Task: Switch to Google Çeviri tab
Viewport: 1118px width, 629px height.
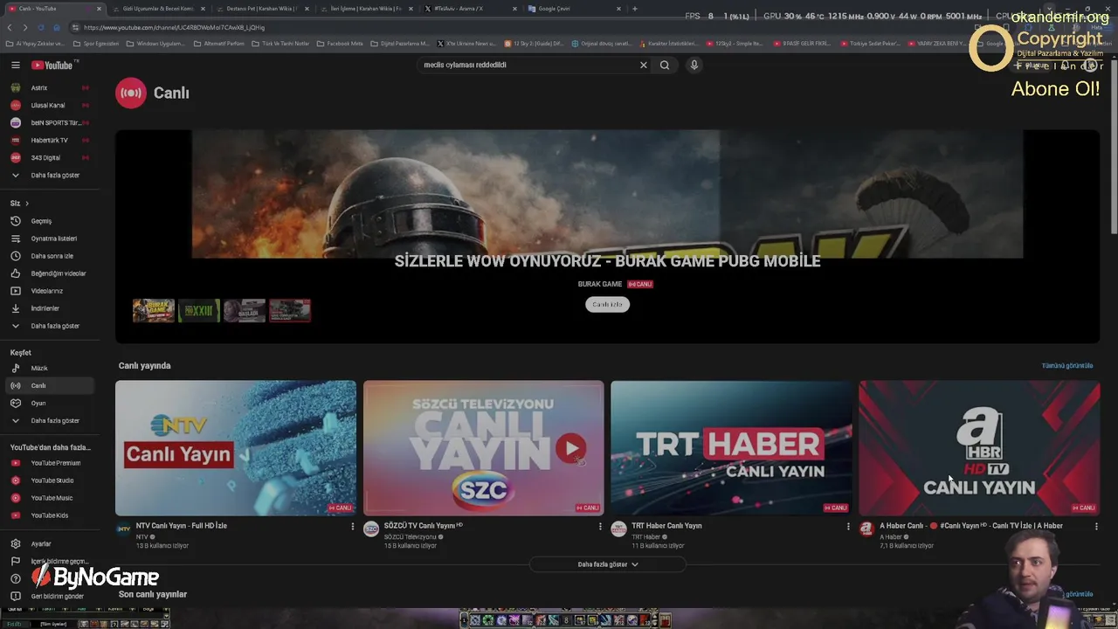Action: (573, 9)
